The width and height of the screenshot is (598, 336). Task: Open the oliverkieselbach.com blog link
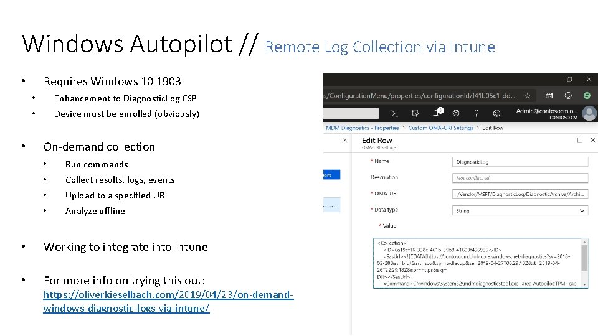pos(168,301)
